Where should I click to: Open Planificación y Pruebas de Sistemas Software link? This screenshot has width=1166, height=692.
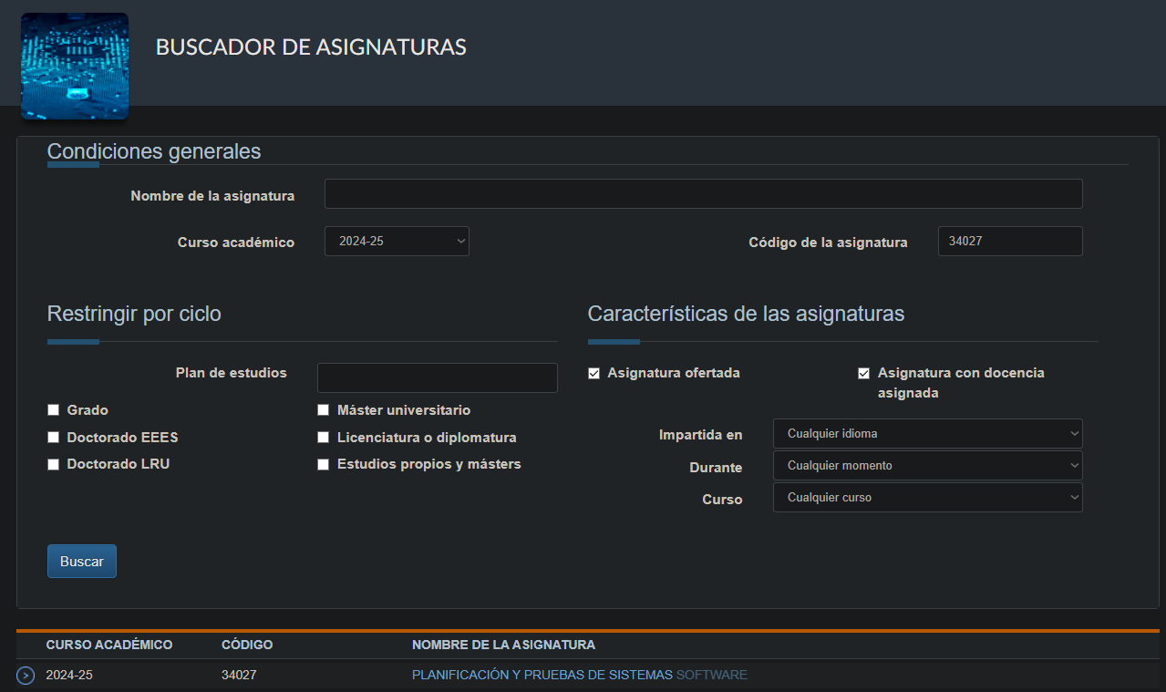pyautogui.click(x=579, y=676)
